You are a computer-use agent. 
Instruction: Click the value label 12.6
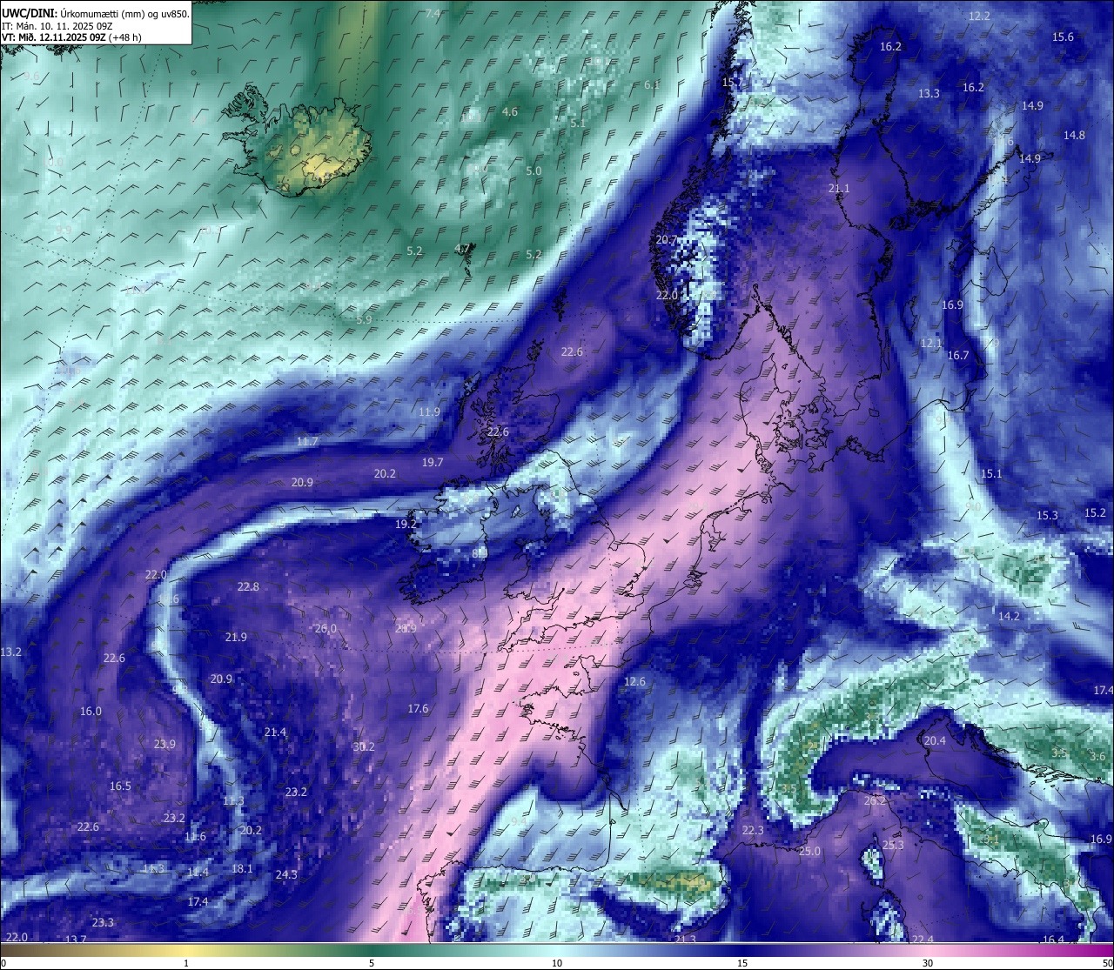tap(634, 681)
